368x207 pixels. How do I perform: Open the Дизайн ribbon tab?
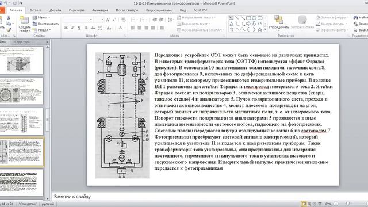55,10
